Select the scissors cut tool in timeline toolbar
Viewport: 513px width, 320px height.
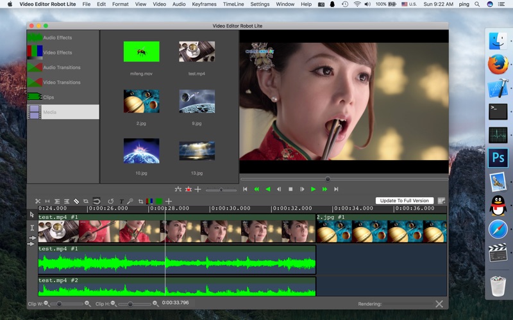(38, 201)
